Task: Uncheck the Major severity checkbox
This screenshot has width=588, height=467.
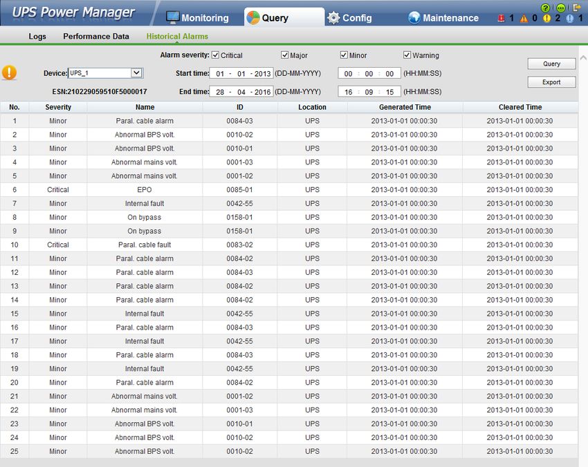Action: click(x=284, y=55)
